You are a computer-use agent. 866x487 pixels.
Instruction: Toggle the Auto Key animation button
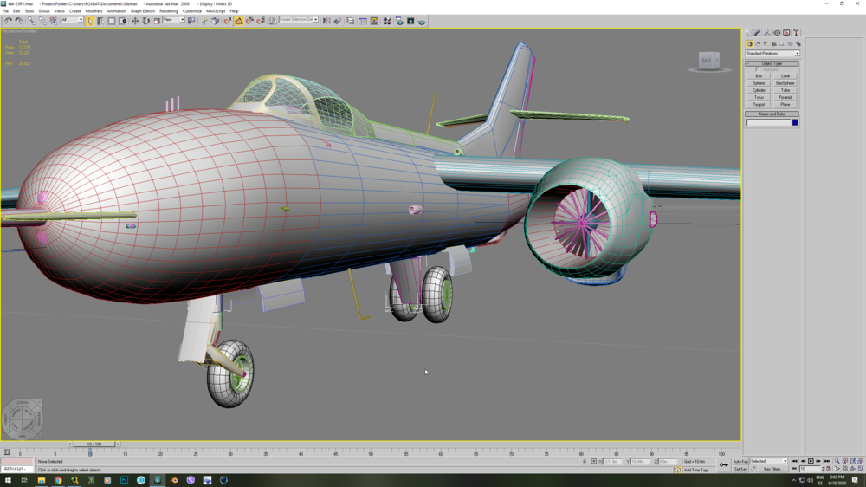[x=740, y=461]
